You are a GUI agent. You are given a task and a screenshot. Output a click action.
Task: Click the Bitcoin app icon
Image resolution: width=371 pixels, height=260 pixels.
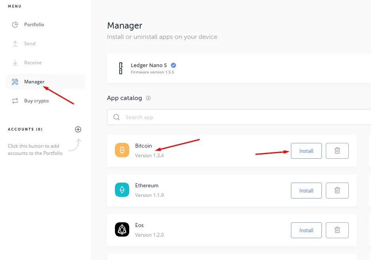[122, 150]
